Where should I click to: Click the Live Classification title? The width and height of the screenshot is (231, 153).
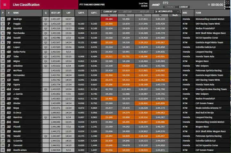tap(26, 5)
